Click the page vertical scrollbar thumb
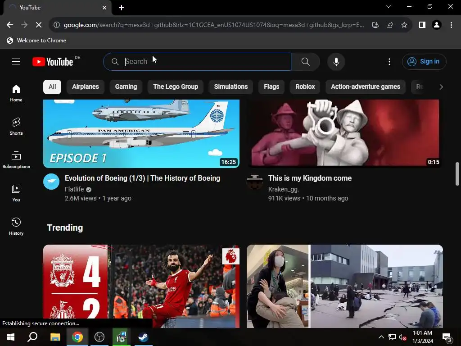 click(x=457, y=173)
